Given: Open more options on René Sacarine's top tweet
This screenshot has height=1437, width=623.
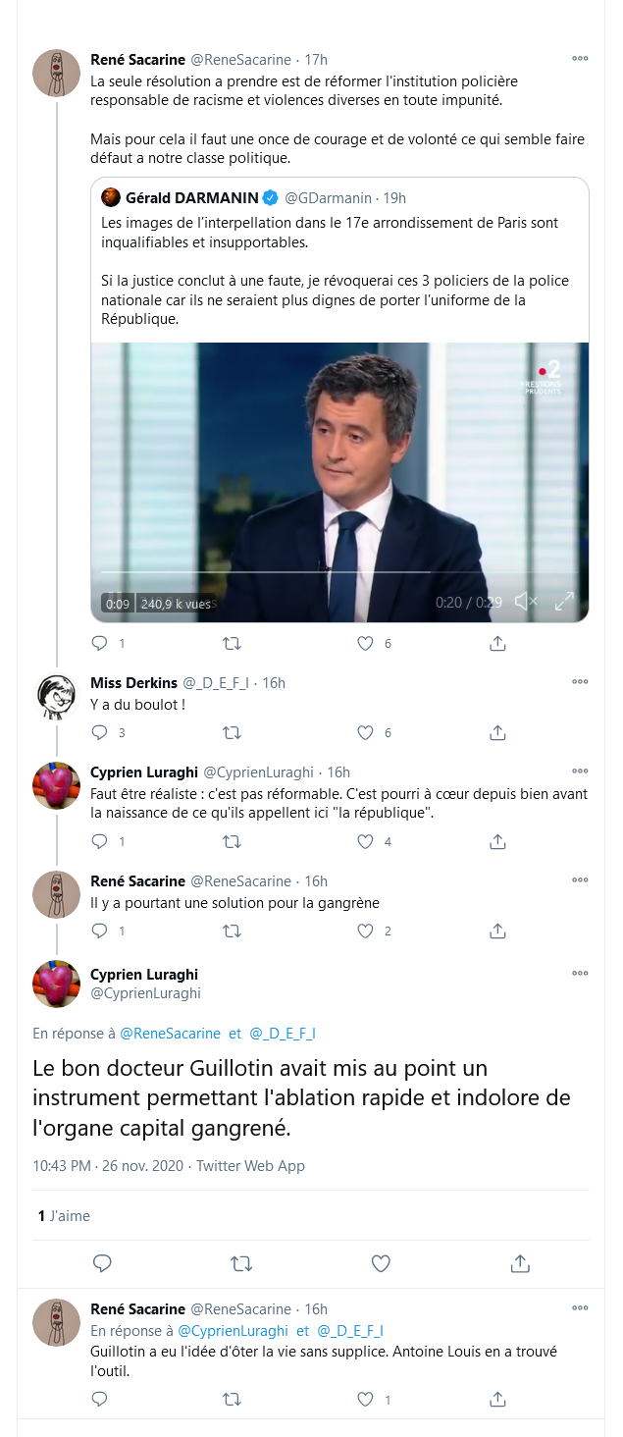Looking at the screenshot, I should click(x=580, y=59).
